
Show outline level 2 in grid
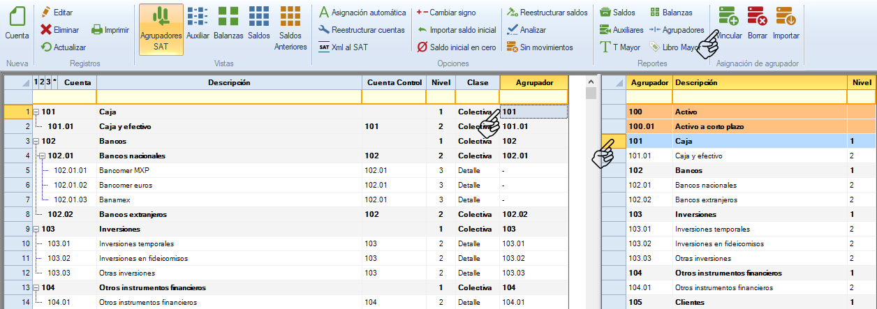click(41, 82)
